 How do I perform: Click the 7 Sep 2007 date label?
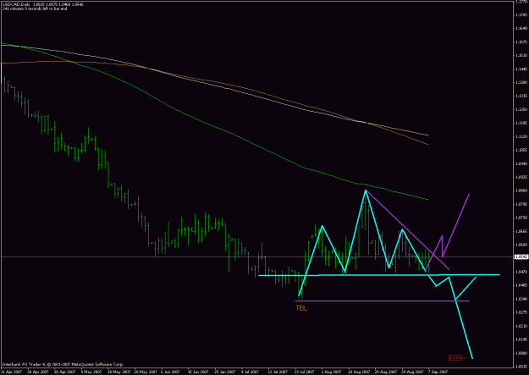click(438, 372)
